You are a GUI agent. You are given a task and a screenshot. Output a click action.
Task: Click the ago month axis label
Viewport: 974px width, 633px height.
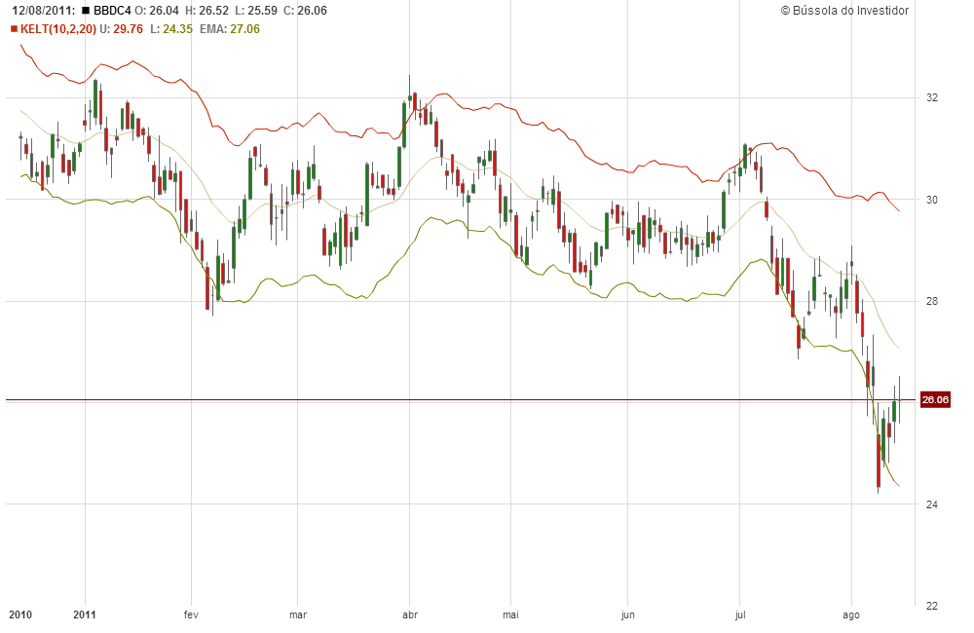click(851, 615)
